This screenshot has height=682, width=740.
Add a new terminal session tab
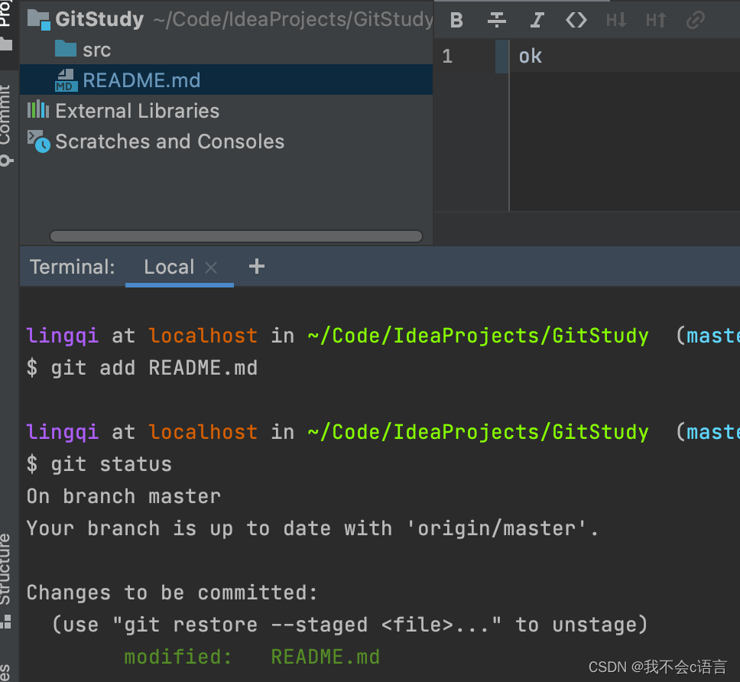pos(257,266)
